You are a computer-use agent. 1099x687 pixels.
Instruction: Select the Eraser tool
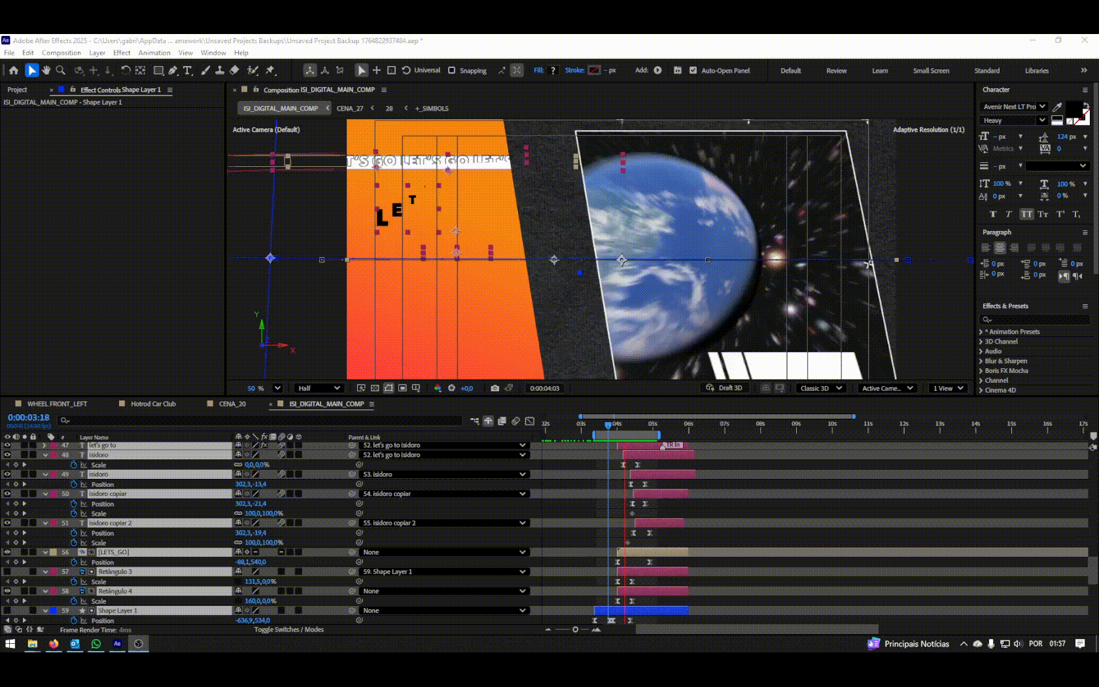tap(234, 70)
